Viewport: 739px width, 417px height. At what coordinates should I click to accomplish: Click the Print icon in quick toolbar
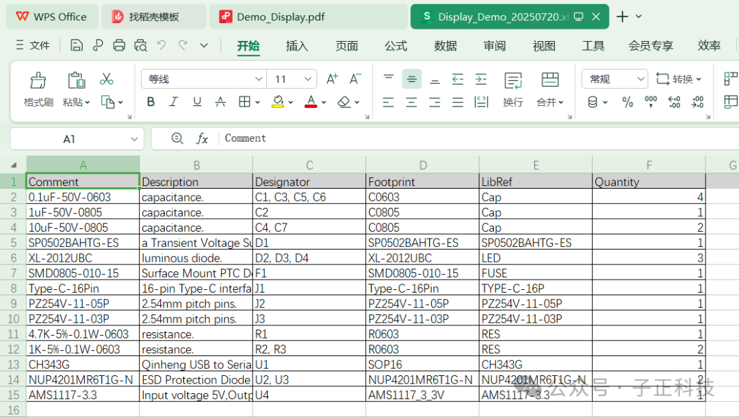click(119, 45)
